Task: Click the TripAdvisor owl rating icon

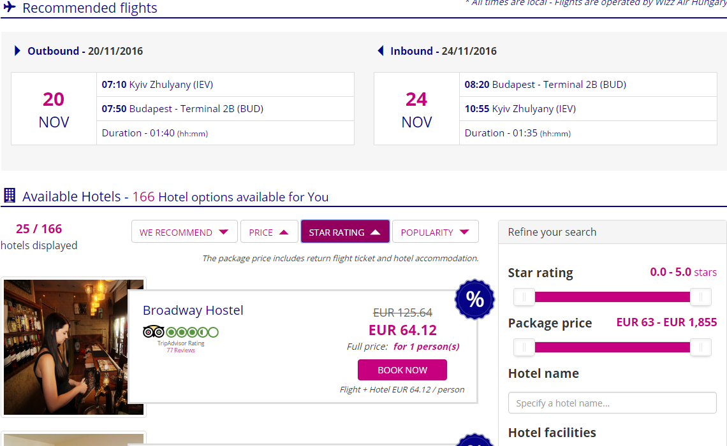Action: (x=154, y=332)
